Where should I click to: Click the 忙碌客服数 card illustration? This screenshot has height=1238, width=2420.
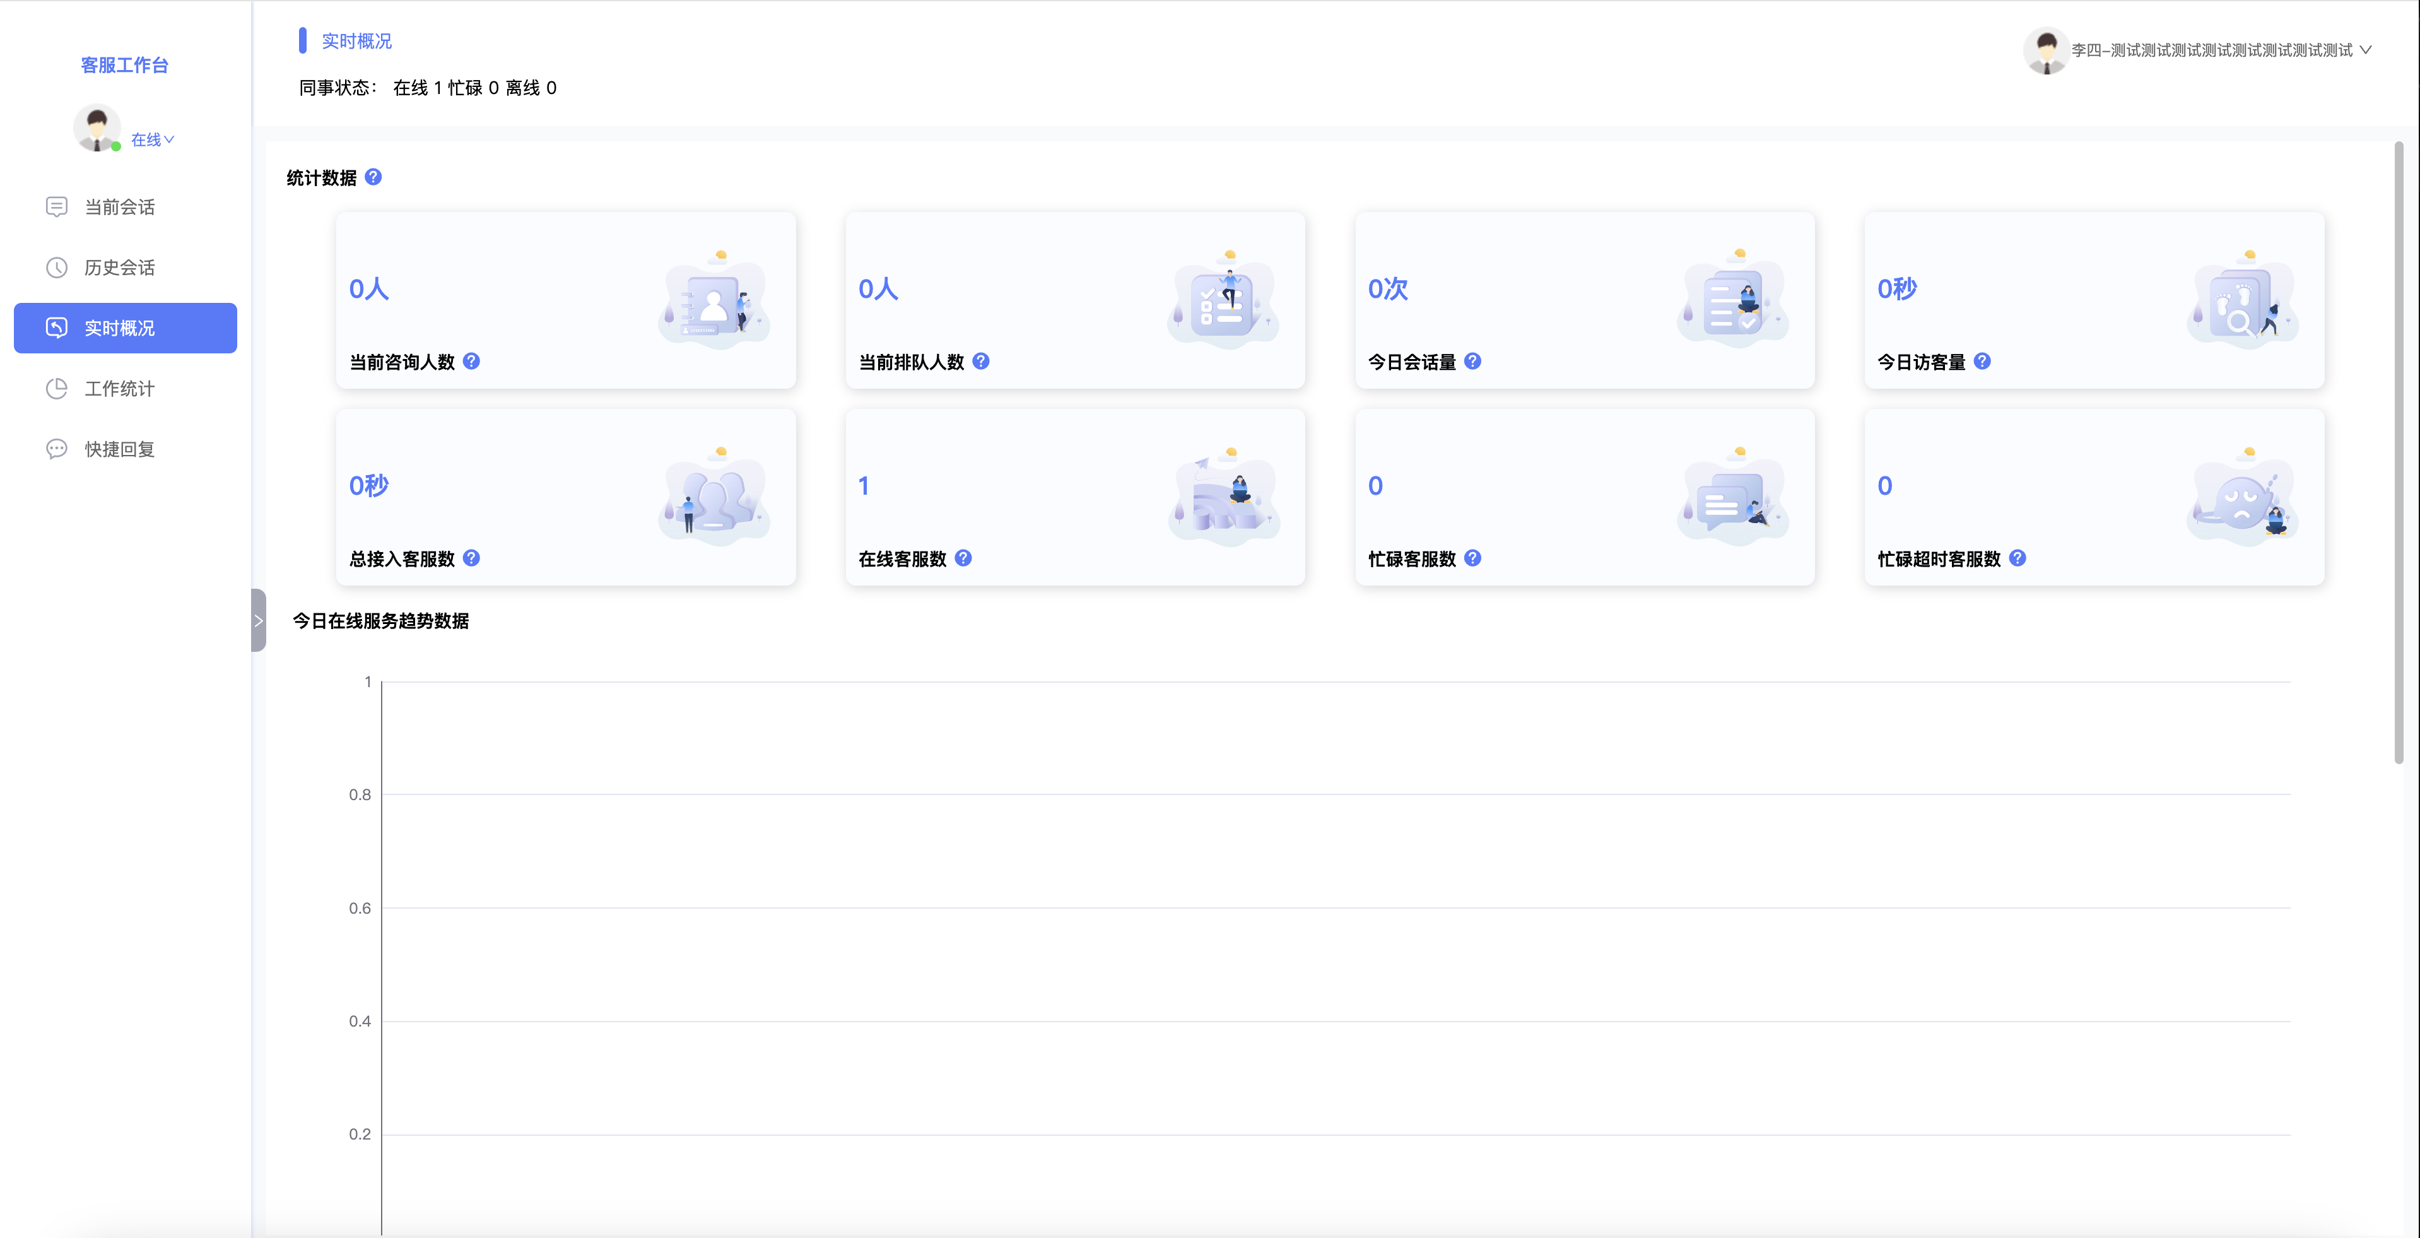click(x=1733, y=497)
